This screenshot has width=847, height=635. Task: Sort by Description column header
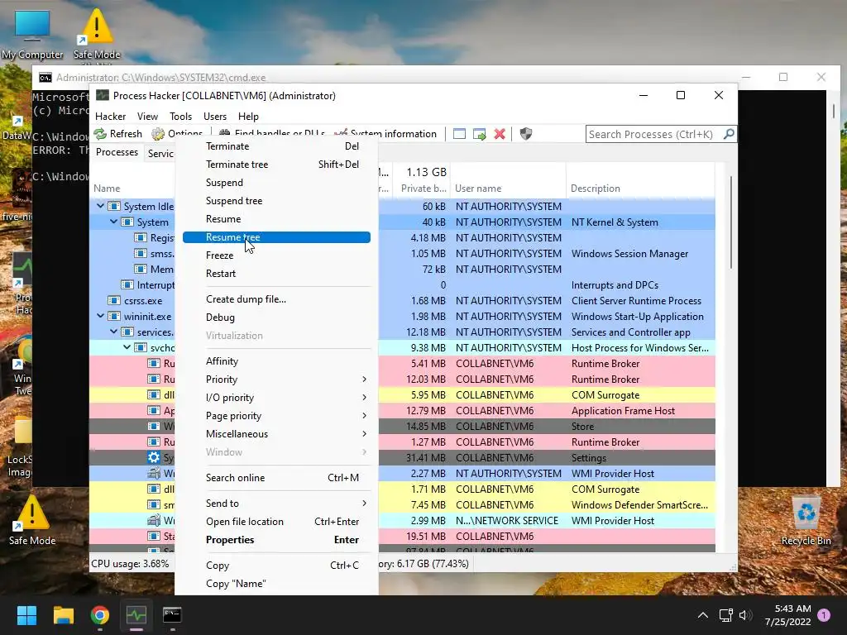pos(596,189)
